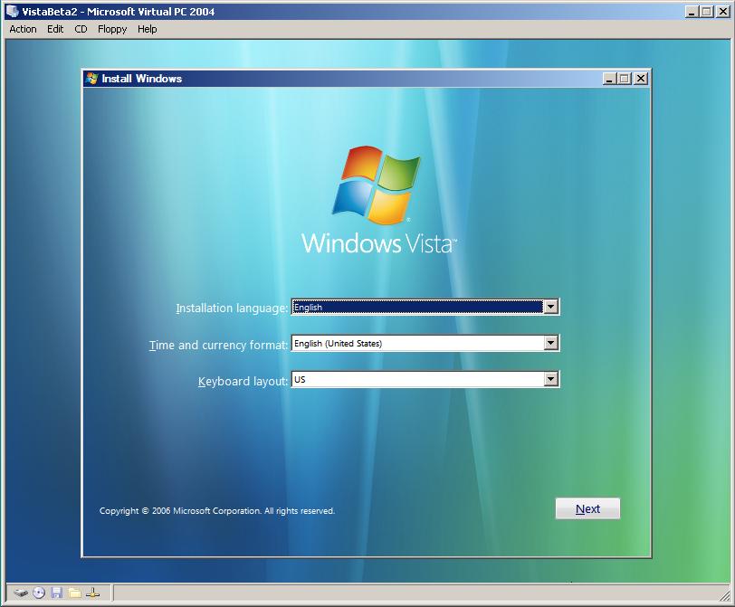Expand the Keyboard layout dropdown arrow
This screenshot has width=735, height=607.
pos(550,379)
